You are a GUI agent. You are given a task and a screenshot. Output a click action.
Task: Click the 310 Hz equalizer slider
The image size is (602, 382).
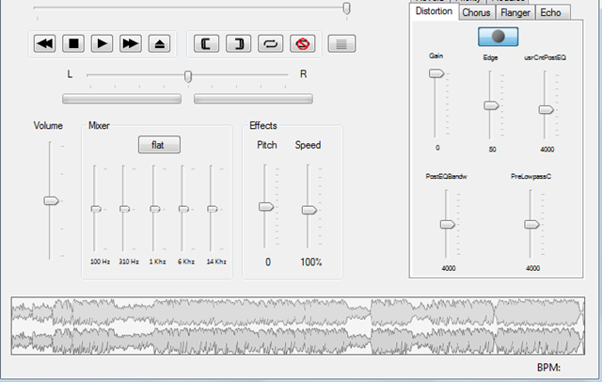[124, 209]
